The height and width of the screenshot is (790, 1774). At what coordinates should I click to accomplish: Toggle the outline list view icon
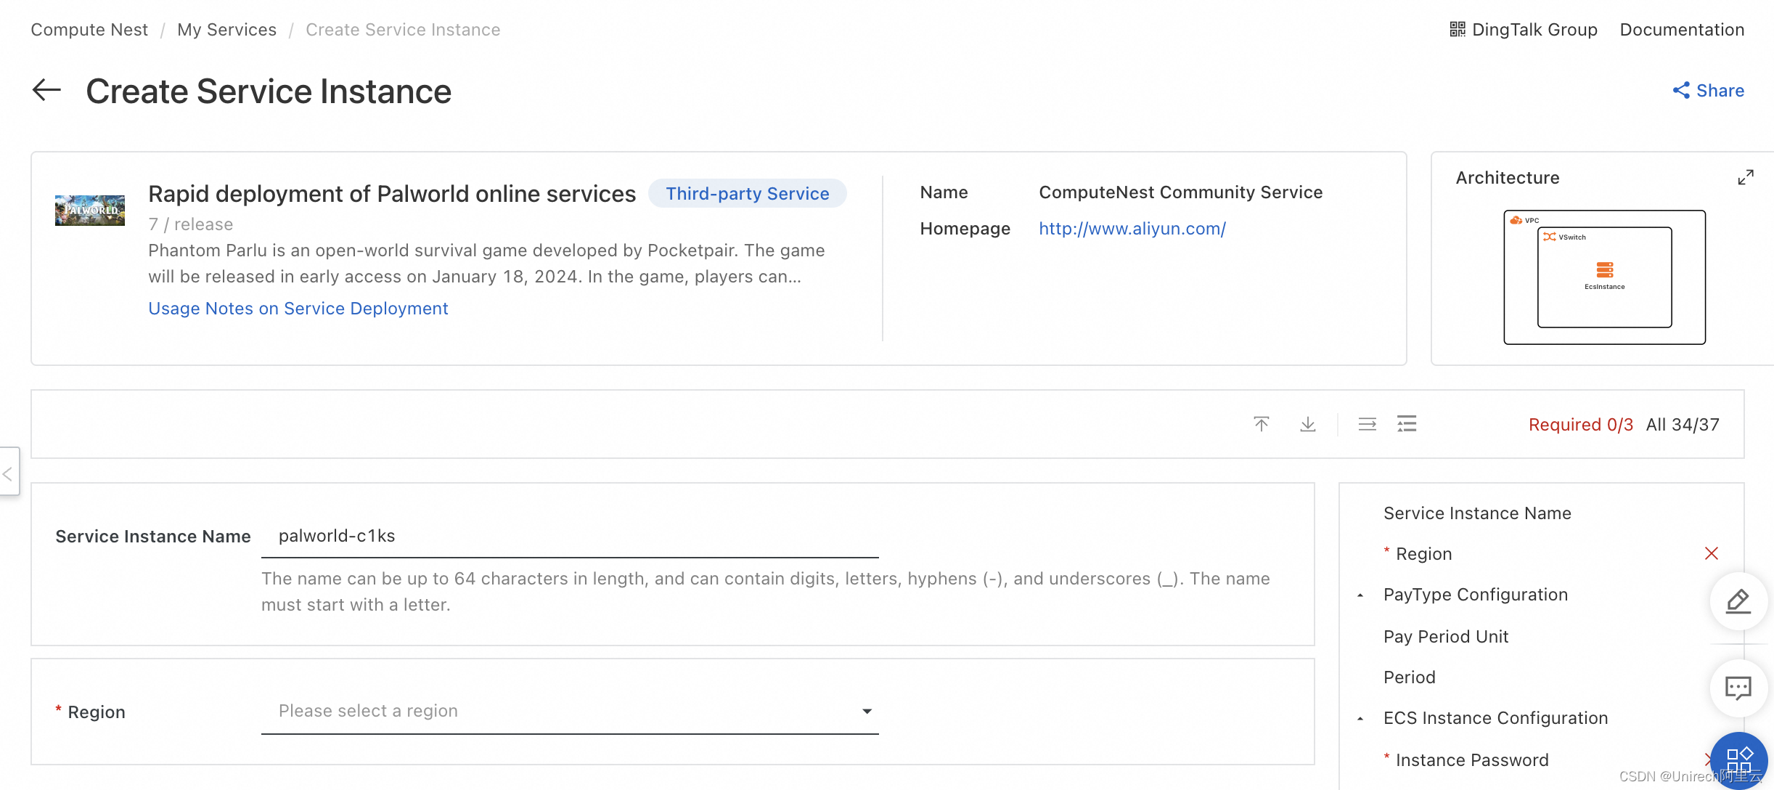1407,424
